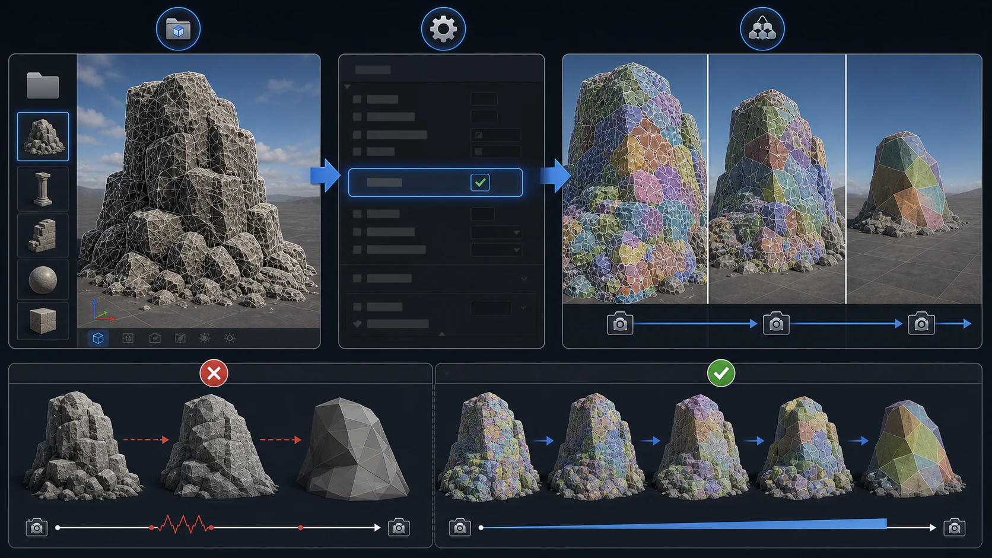Select the low-poly colored rock panel at top right

[914, 179]
